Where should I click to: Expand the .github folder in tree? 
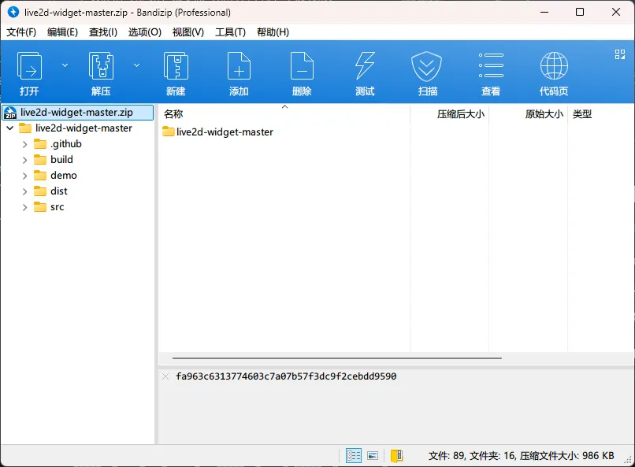[25, 144]
